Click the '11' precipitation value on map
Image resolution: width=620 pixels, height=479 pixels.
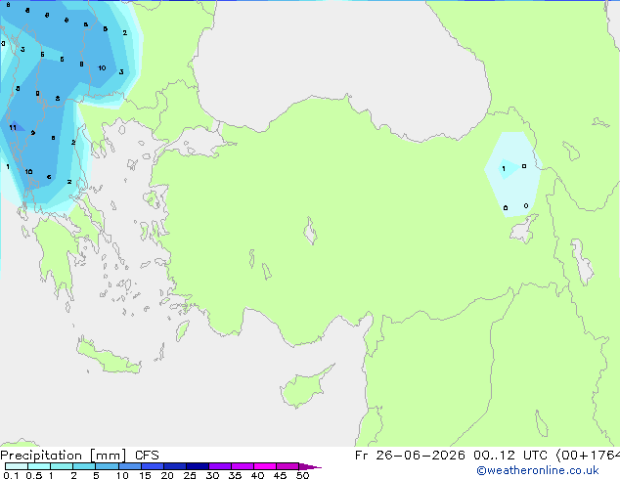[13, 128]
